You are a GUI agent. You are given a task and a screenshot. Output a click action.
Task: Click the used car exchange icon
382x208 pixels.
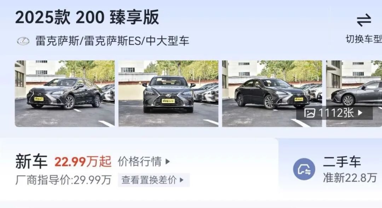pyautogui.click(x=304, y=169)
